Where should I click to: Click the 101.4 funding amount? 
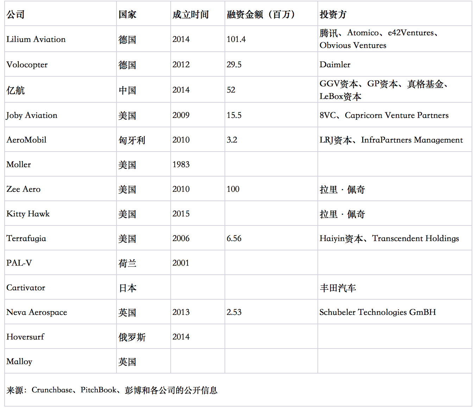pyautogui.click(x=236, y=39)
